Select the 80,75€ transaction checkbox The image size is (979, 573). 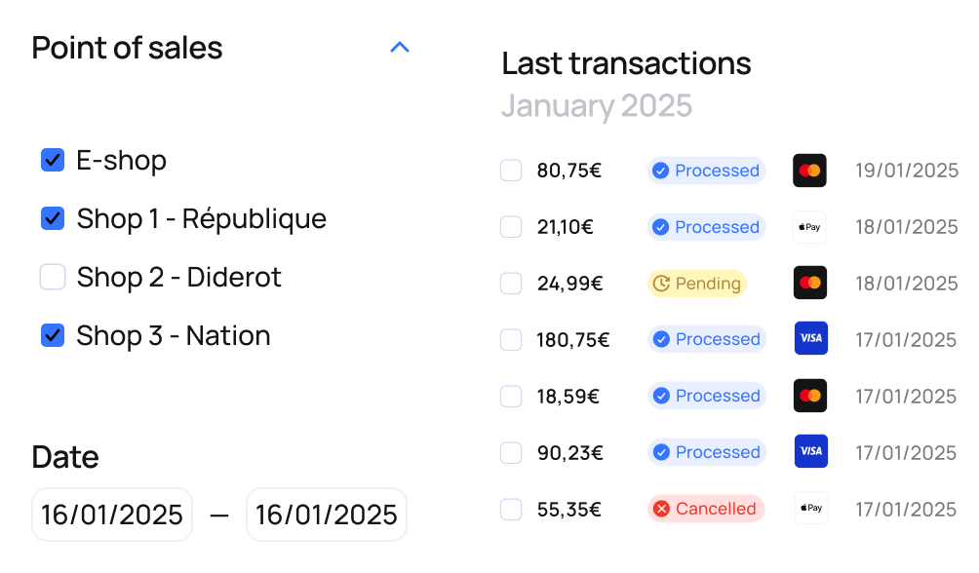coord(511,171)
